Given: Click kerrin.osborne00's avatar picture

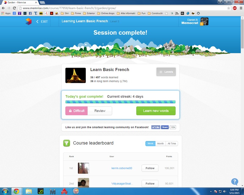Looking at the screenshot, I should point(84,168).
